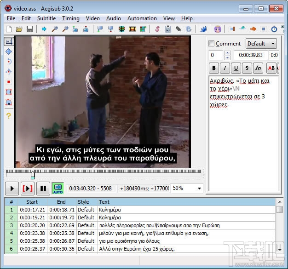Open Resample Resolution icon
Viewport: 288px width, 269px height.
pos(264,29)
